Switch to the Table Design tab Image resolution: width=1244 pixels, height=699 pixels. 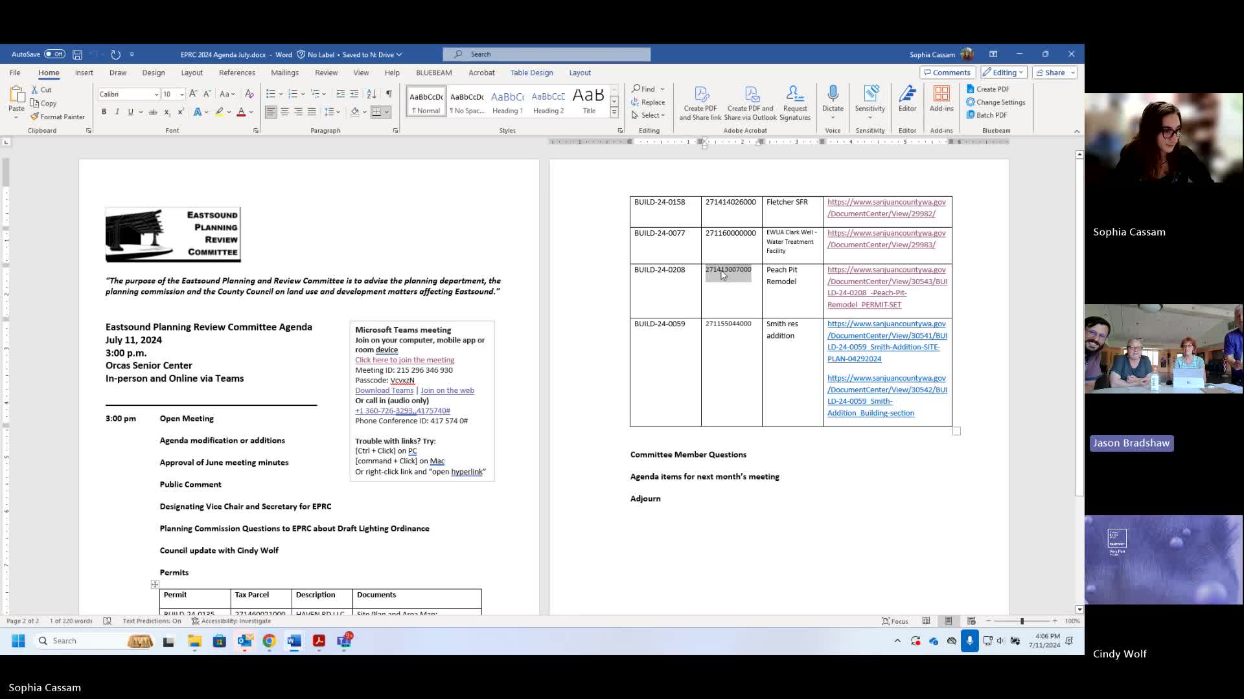(x=531, y=72)
